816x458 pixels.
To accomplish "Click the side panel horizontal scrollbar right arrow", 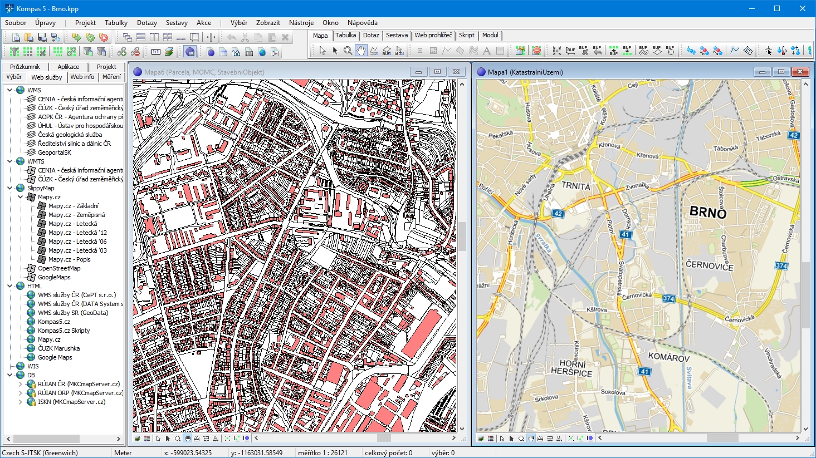I will coord(119,439).
